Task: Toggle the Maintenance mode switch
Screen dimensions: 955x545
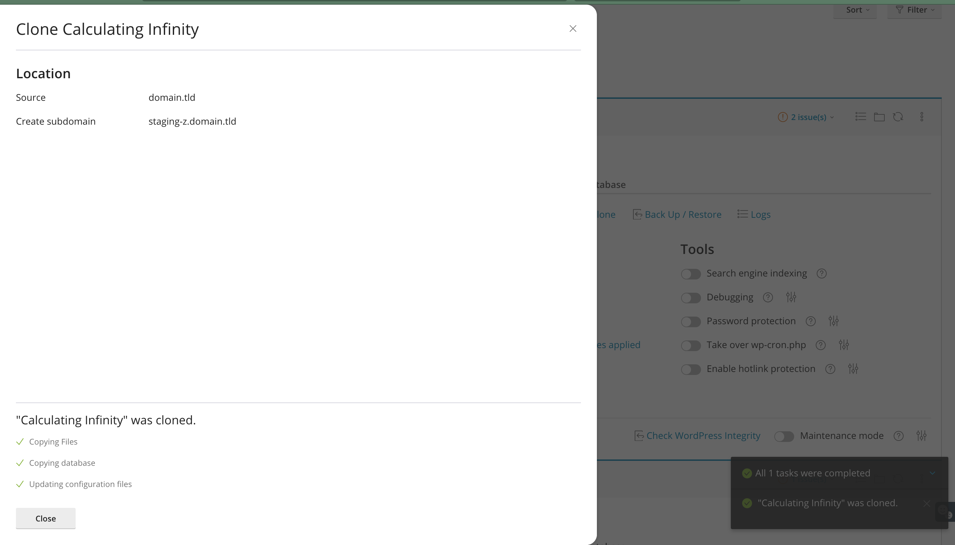Action: [784, 437]
